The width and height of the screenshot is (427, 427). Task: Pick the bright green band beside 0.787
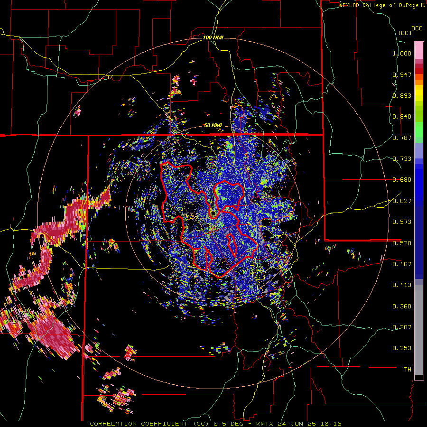[x=419, y=130]
